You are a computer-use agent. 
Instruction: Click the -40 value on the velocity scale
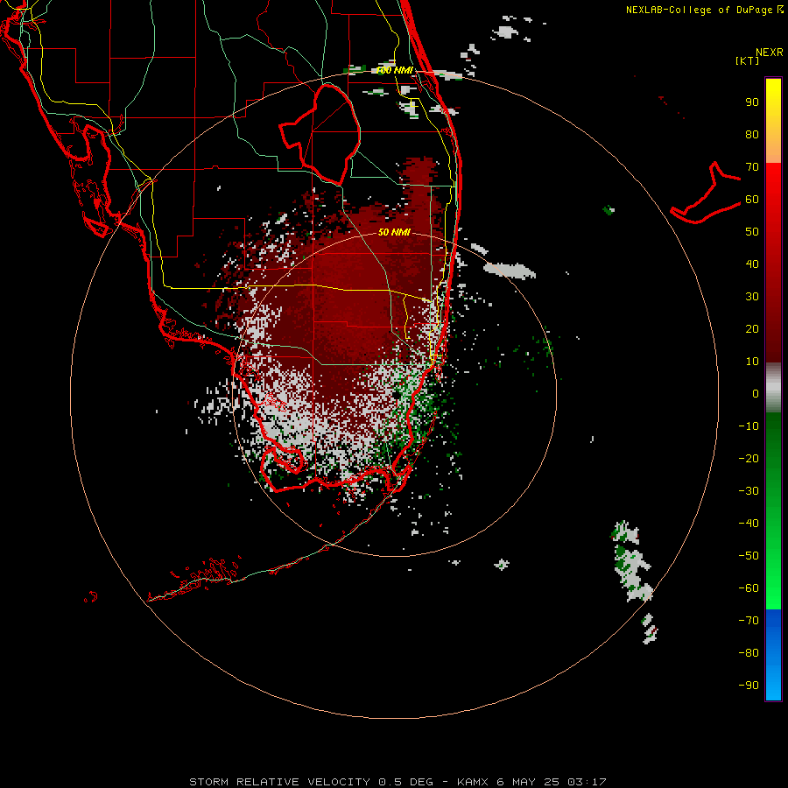[x=749, y=524]
